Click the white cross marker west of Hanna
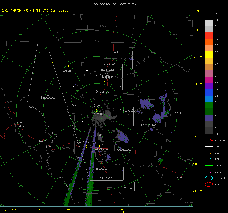 tap(143, 102)
